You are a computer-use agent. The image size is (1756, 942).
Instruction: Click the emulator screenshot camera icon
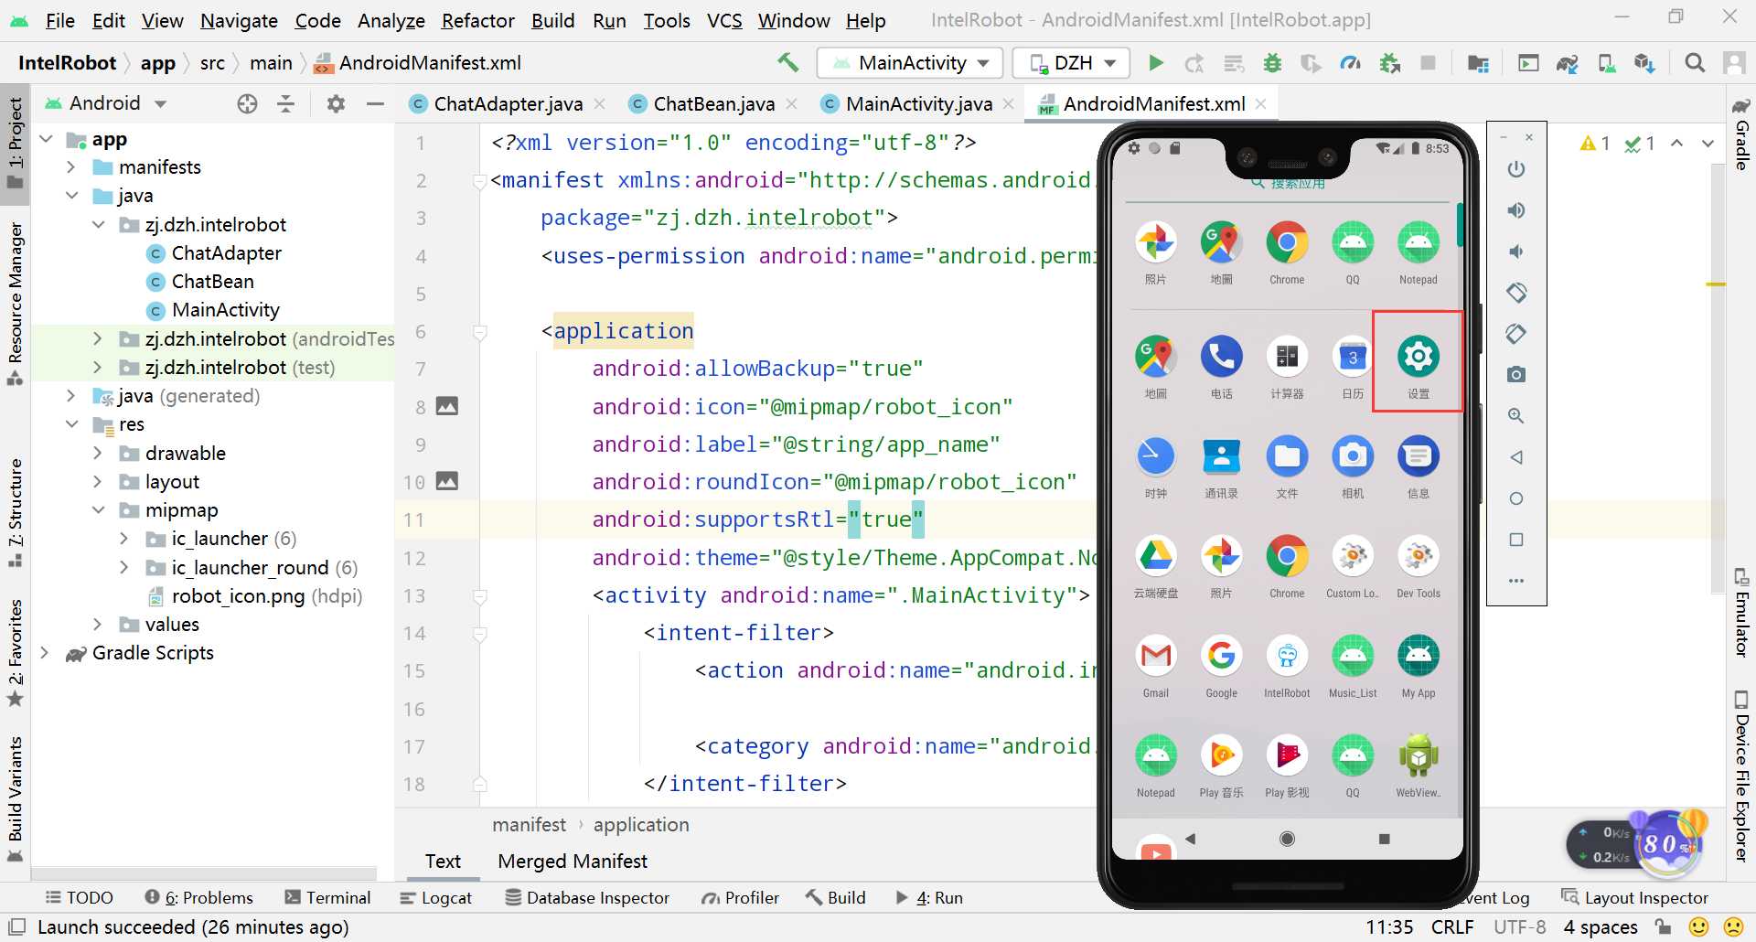[1516, 374]
